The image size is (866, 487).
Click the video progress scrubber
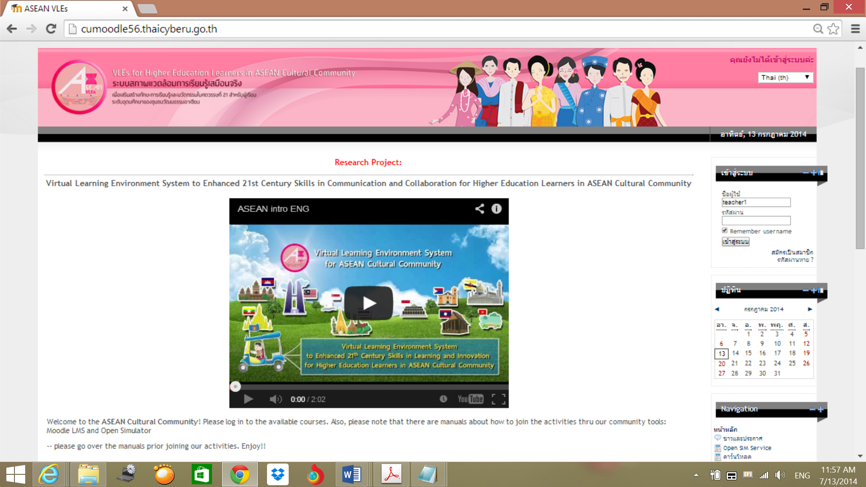(x=235, y=386)
